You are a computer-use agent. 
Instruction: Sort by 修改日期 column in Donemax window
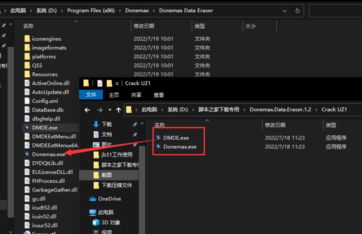[x=144, y=26]
